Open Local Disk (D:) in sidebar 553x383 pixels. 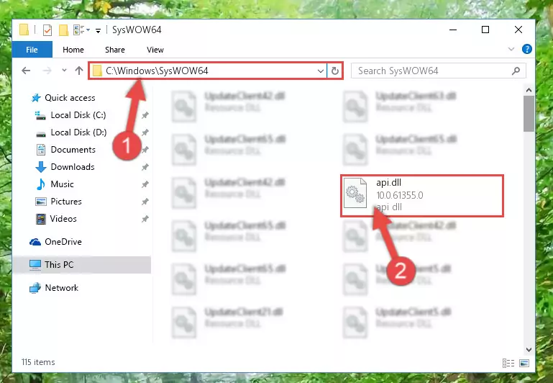tap(78, 132)
